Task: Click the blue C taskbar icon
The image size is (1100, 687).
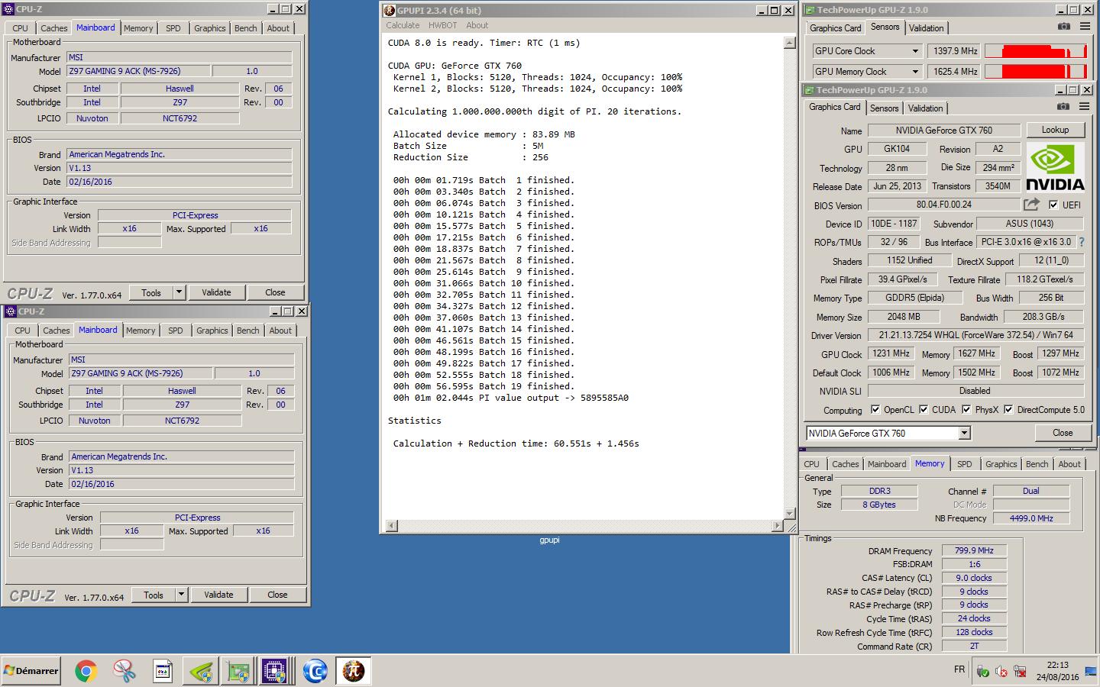Action: (315, 671)
